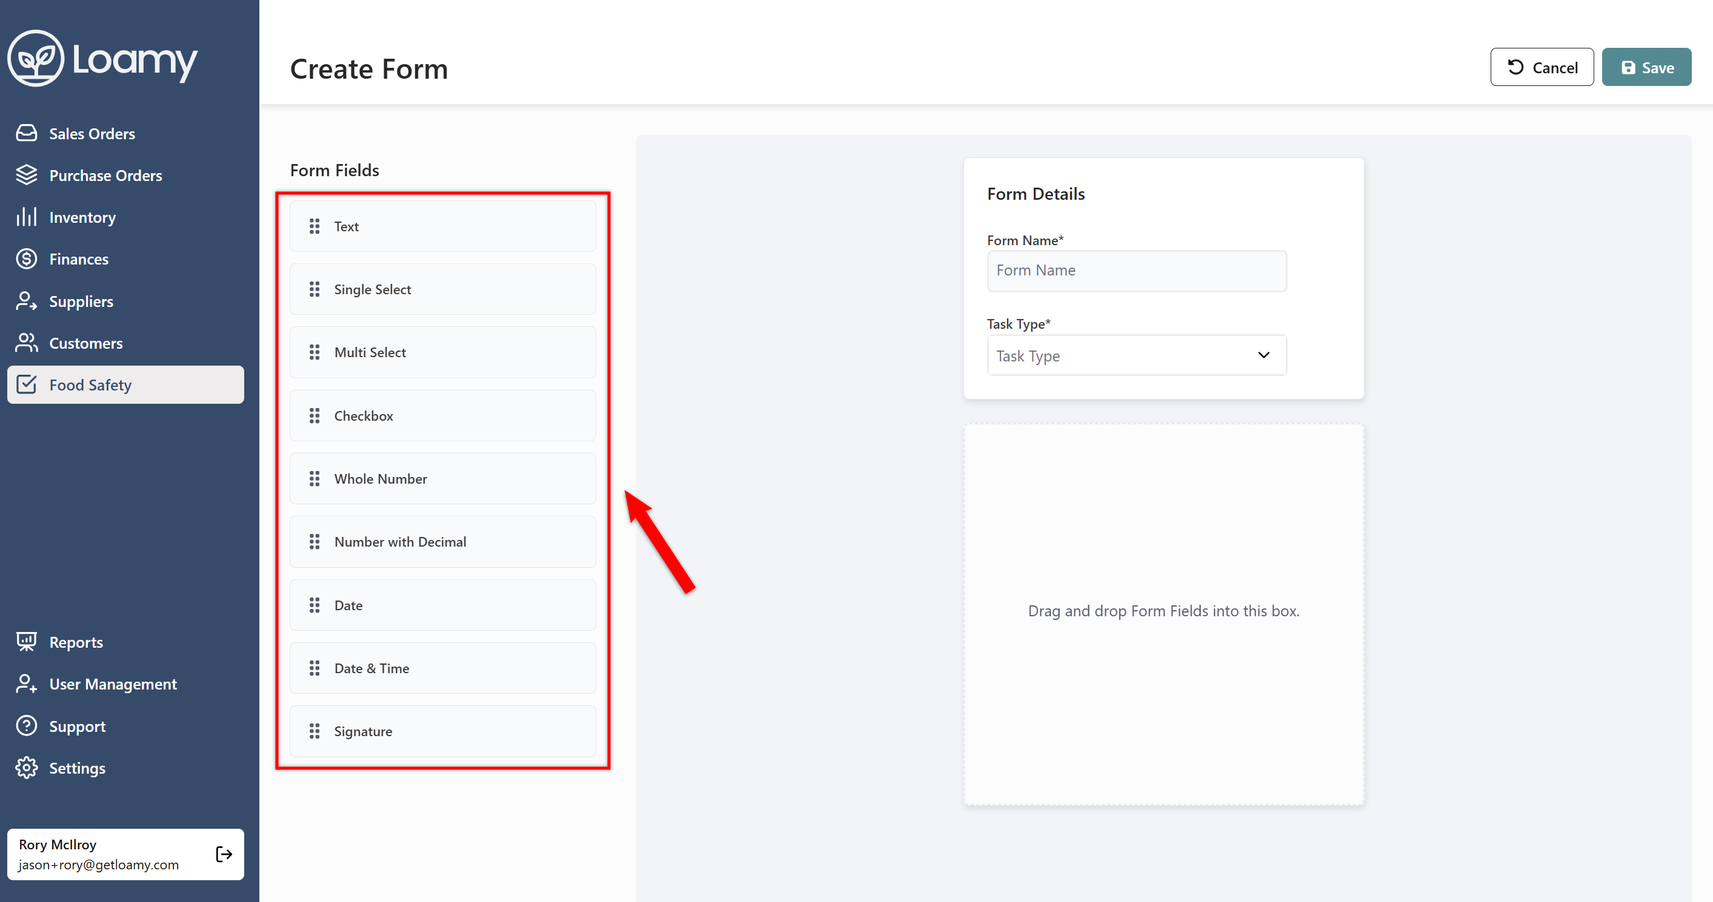
Task: Click the Suppliers person-arrow icon
Action: (x=27, y=301)
